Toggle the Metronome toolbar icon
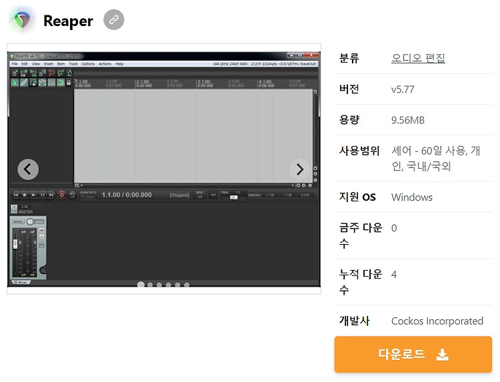Viewport: 500px width, 382px height. tap(69, 73)
